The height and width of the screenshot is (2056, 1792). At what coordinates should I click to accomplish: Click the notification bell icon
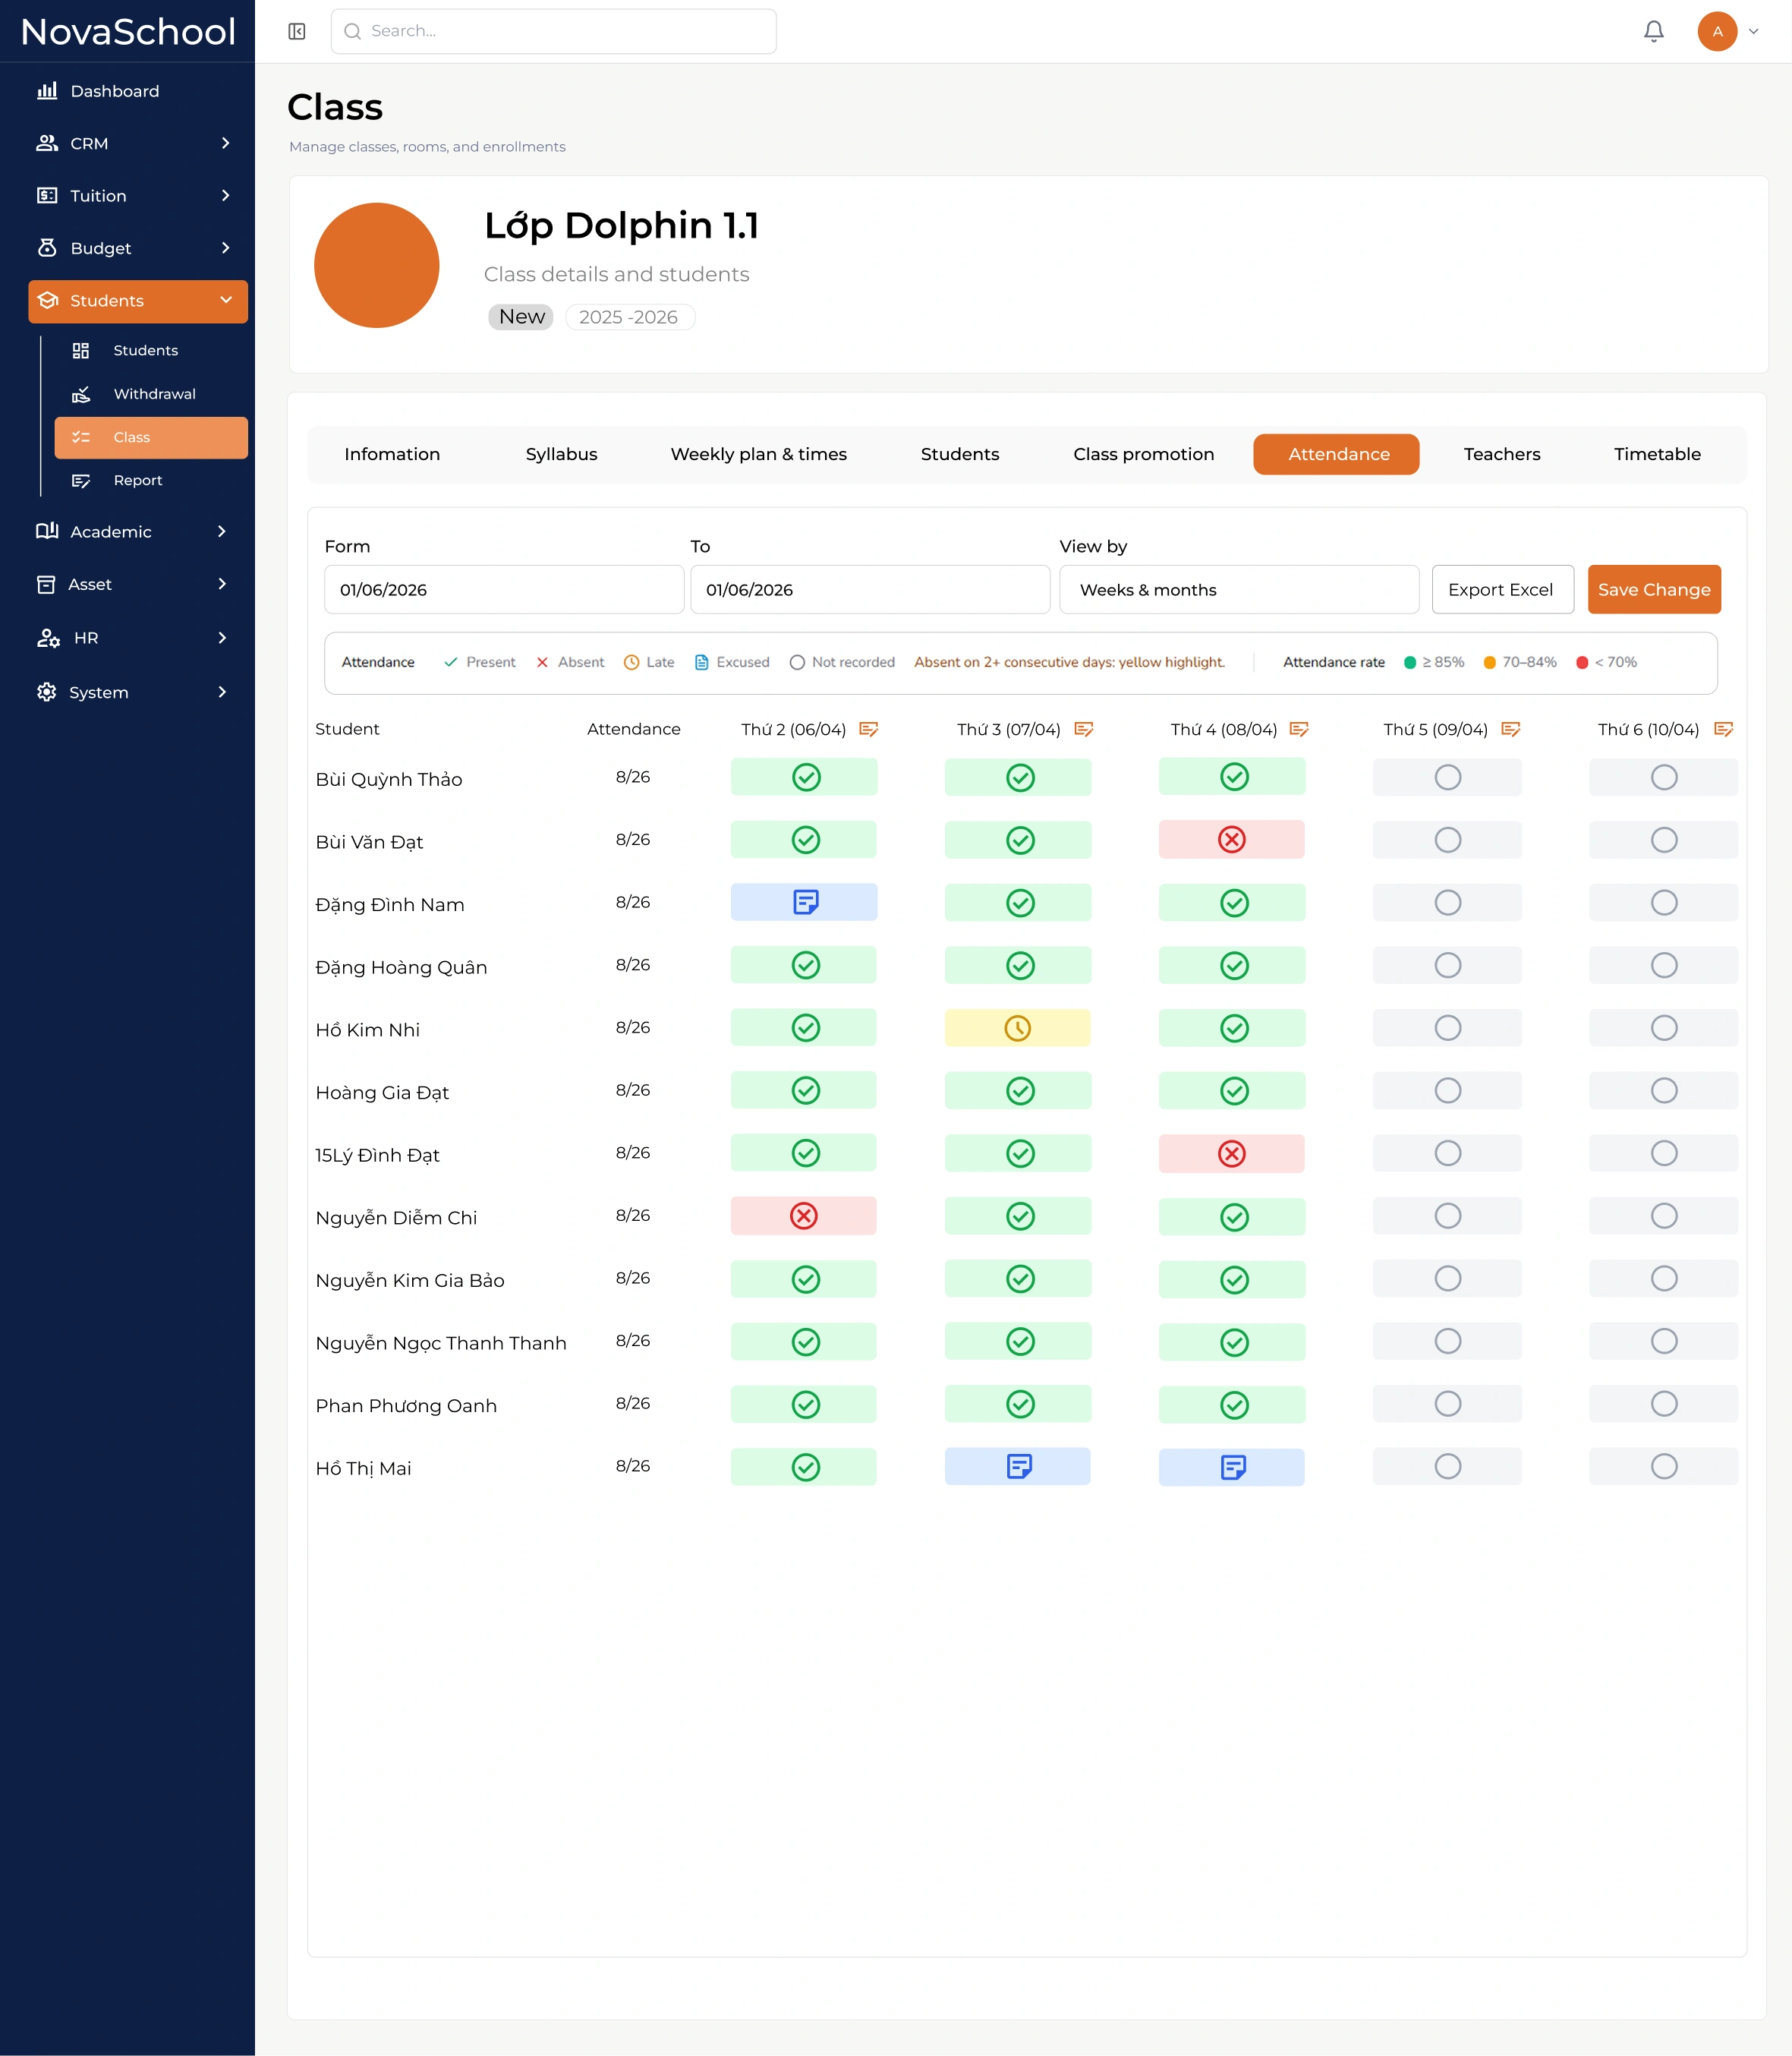pos(1653,32)
